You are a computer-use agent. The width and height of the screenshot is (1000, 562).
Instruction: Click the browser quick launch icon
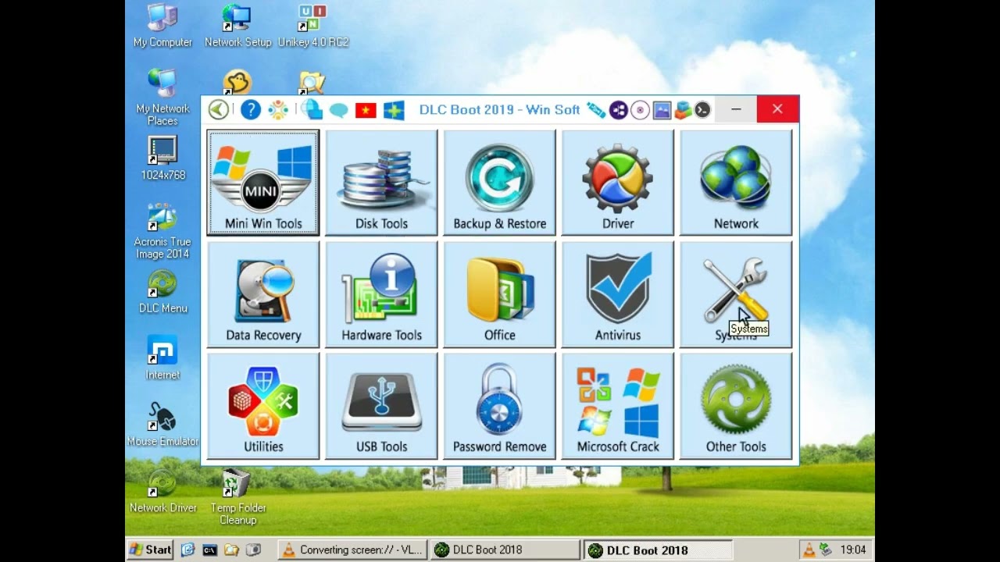coord(187,550)
